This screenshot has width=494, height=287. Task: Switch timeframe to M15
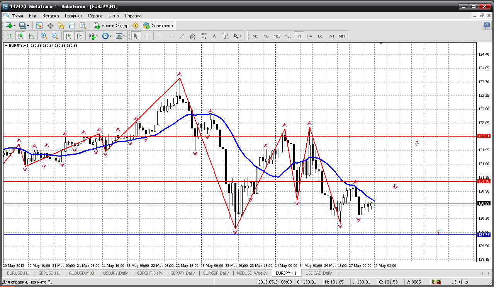point(277,36)
